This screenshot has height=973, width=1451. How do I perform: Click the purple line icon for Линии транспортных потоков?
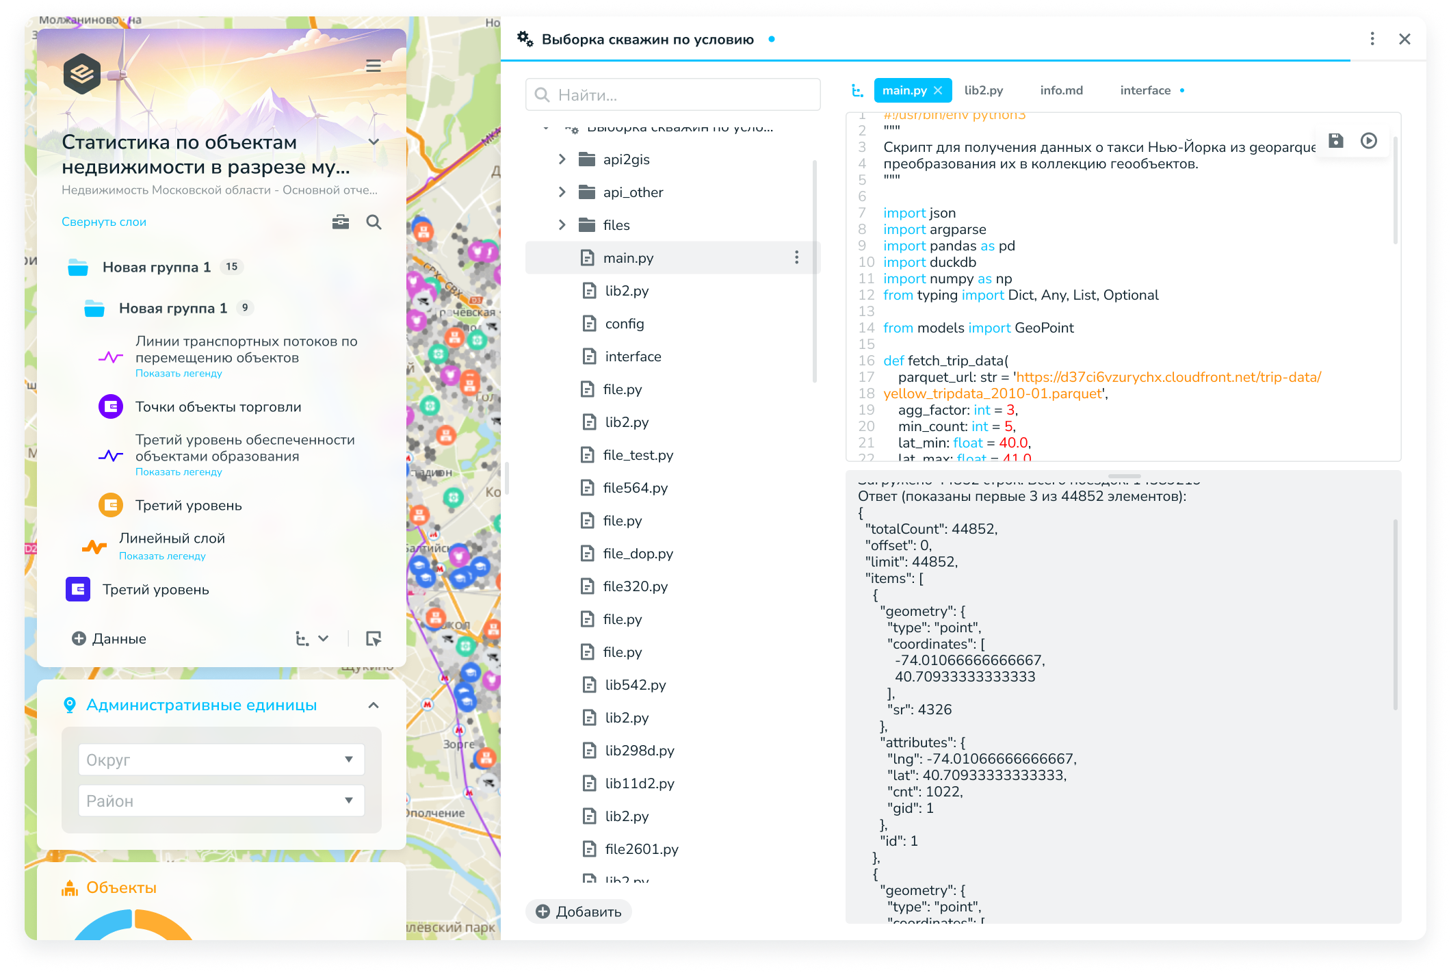click(111, 357)
